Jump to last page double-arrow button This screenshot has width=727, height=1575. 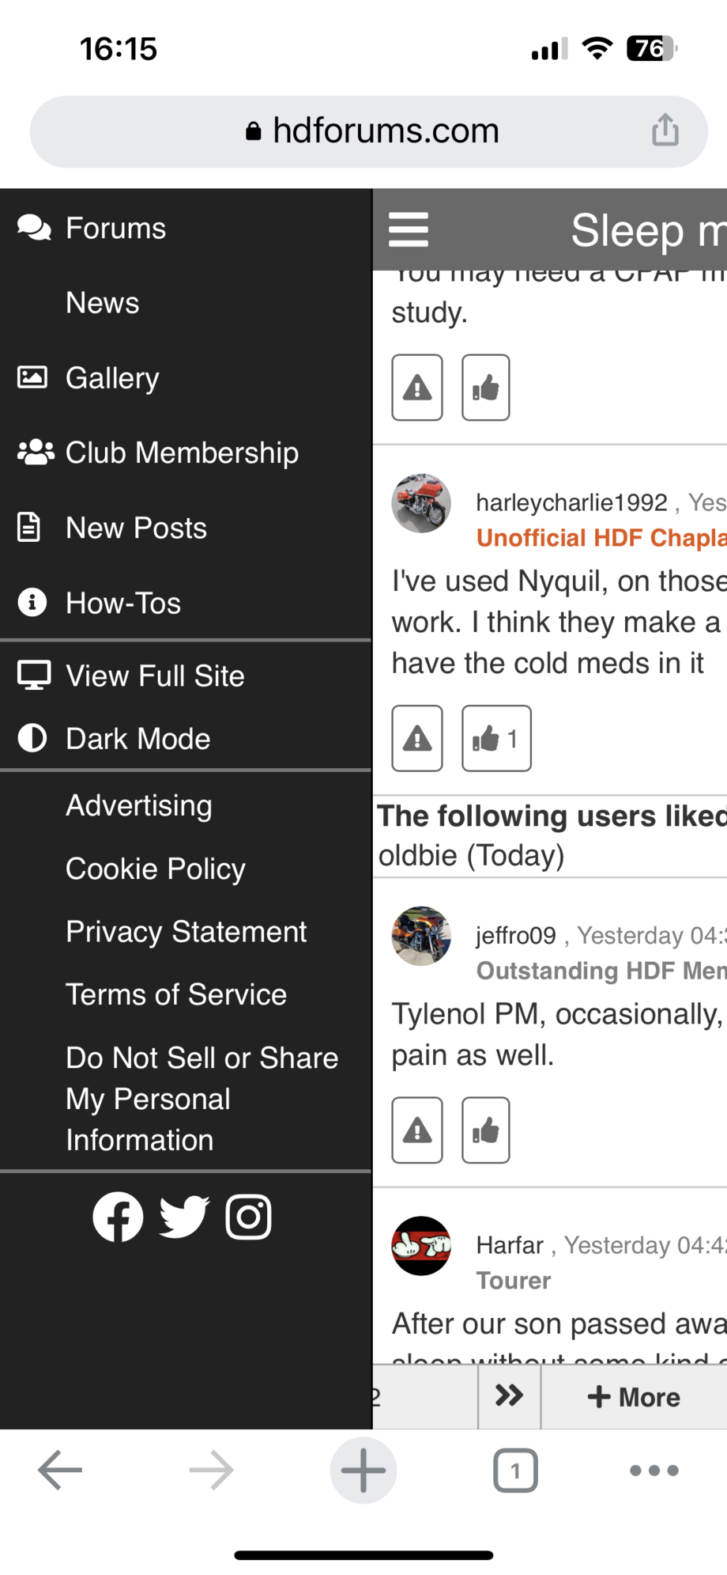[510, 1396]
